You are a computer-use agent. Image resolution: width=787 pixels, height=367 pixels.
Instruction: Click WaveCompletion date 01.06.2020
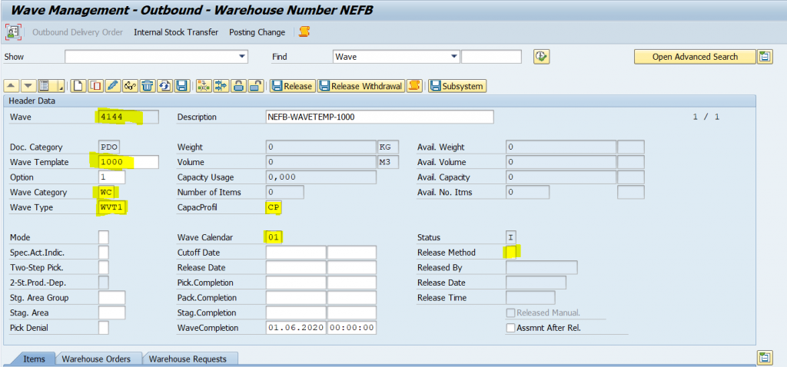296,328
